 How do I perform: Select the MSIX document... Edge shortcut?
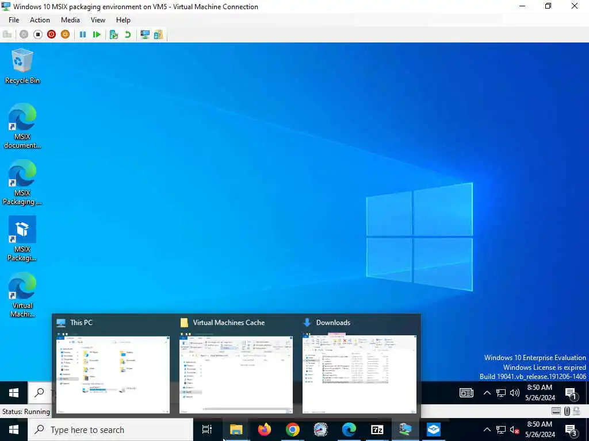pos(22,126)
